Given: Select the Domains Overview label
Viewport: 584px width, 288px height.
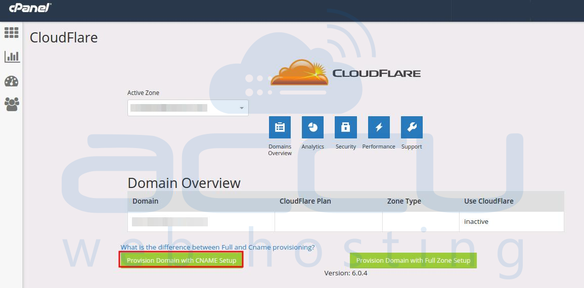Looking at the screenshot, I should [x=280, y=150].
